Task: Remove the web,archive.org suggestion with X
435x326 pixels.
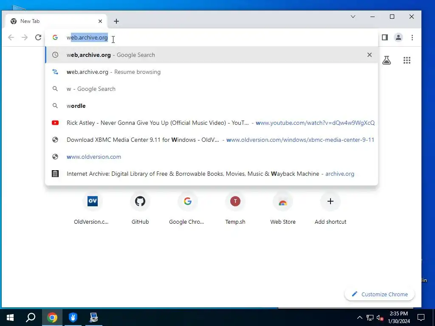Action: [x=370, y=55]
